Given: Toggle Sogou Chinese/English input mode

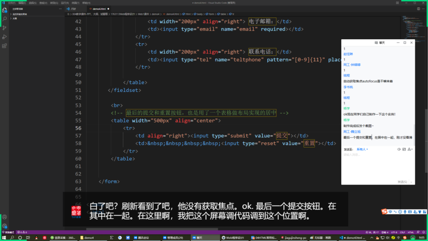Looking at the screenshot, I should point(390,212).
